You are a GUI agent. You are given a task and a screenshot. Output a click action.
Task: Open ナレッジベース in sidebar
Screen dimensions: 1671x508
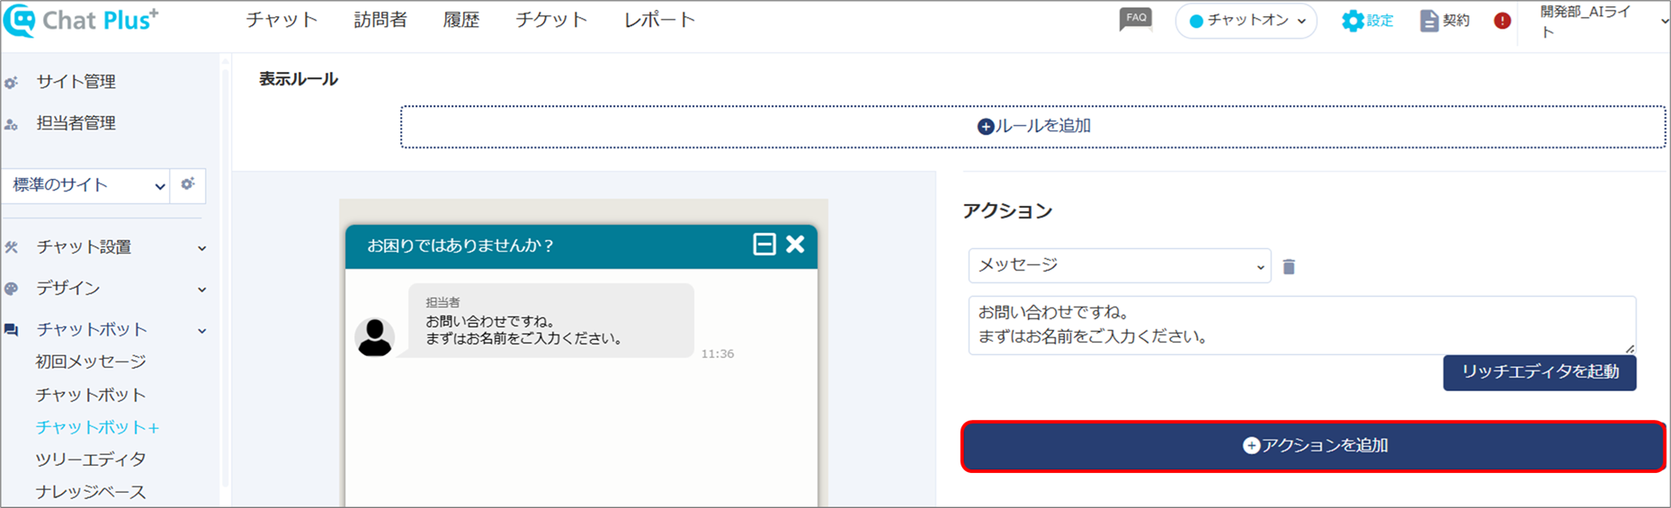pos(91,492)
